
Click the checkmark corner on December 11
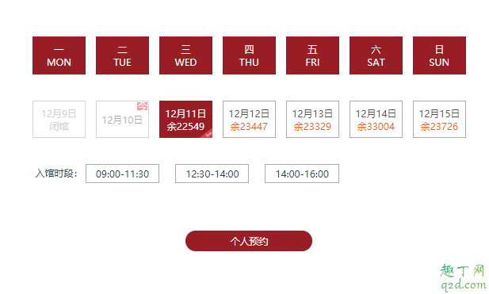tap(208, 133)
